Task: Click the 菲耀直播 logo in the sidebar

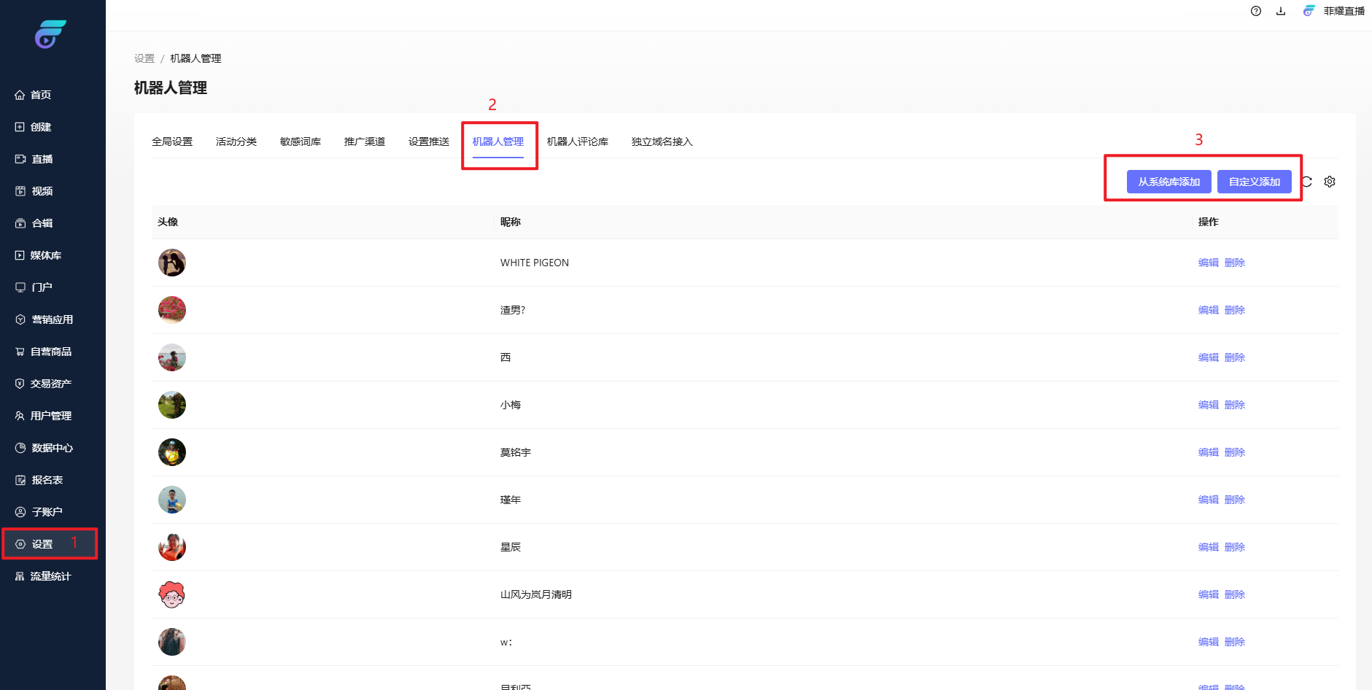Action: (x=50, y=34)
